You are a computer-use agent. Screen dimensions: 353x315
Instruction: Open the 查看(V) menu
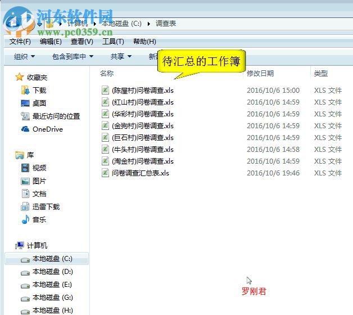[82, 42]
